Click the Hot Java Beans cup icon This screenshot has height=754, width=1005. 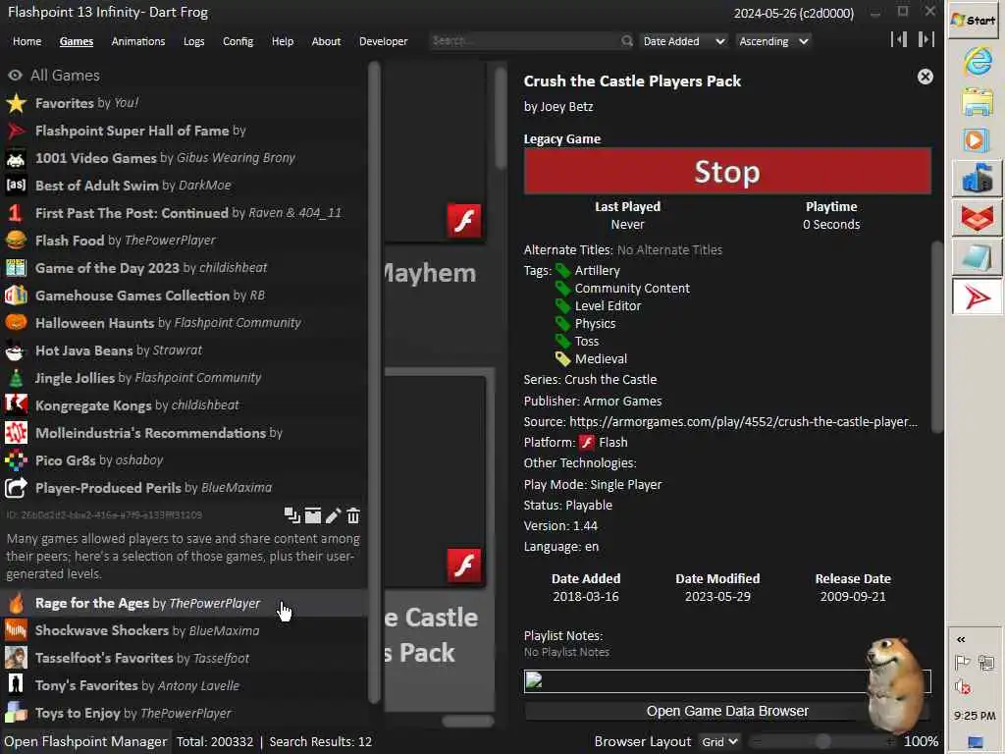tap(16, 350)
